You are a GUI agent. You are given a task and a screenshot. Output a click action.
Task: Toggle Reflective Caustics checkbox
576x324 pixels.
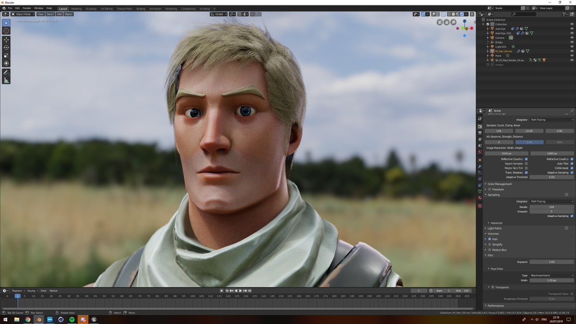(x=526, y=159)
